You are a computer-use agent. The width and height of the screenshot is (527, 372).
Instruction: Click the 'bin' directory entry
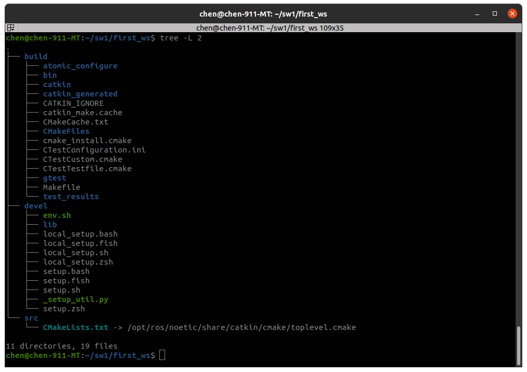pyautogui.click(x=50, y=75)
